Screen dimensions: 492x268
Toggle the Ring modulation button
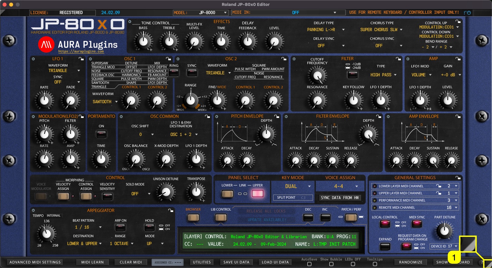pyautogui.click(x=174, y=72)
